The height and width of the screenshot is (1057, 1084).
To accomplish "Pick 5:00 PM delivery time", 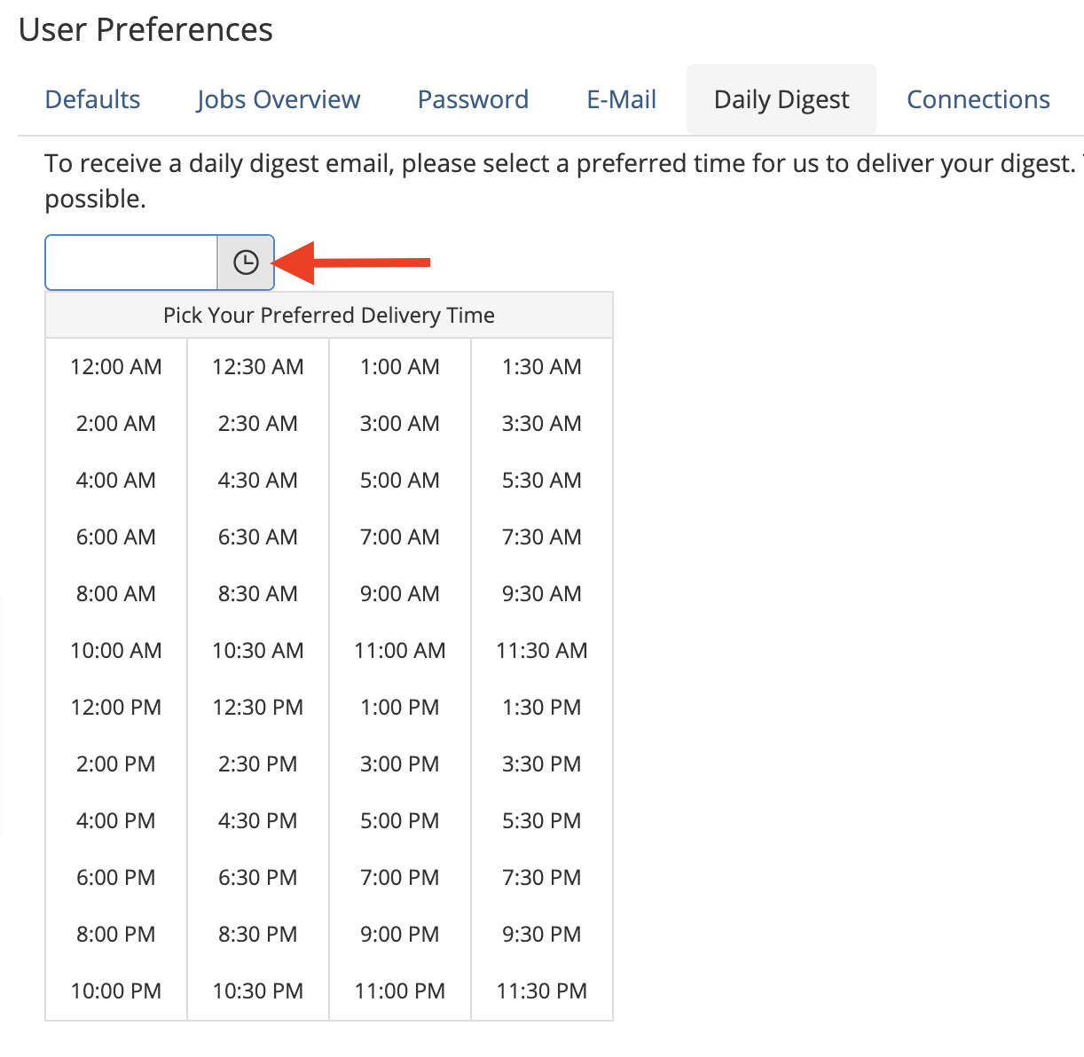I will click(x=399, y=820).
